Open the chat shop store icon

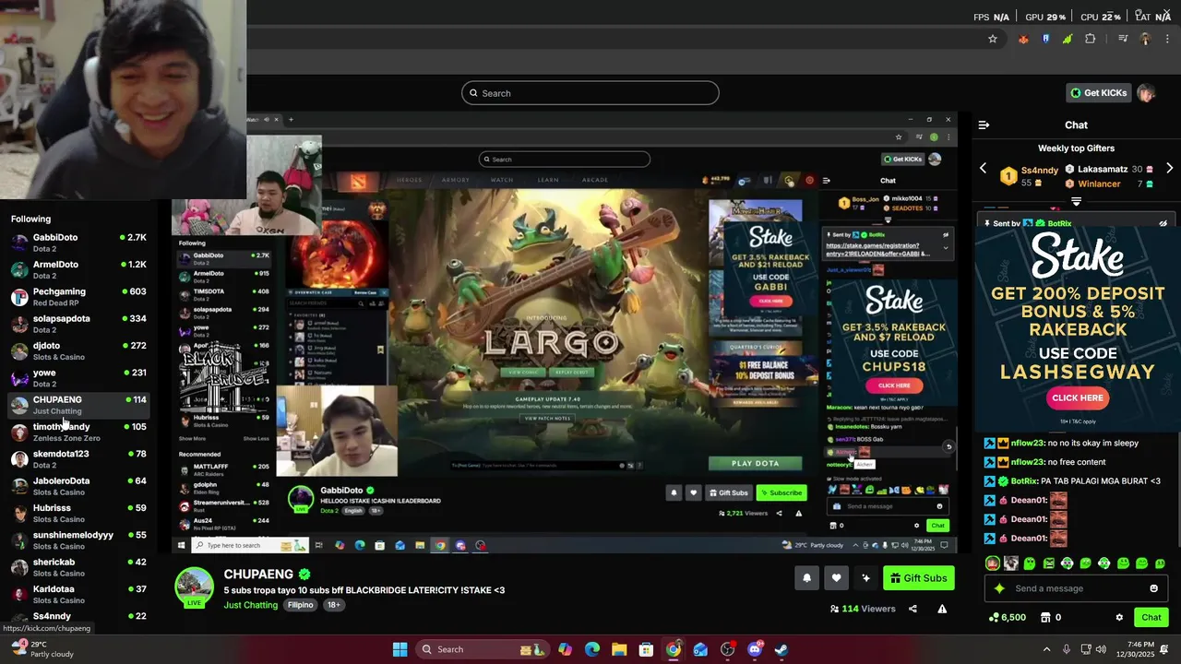click(x=1045, y=618)
